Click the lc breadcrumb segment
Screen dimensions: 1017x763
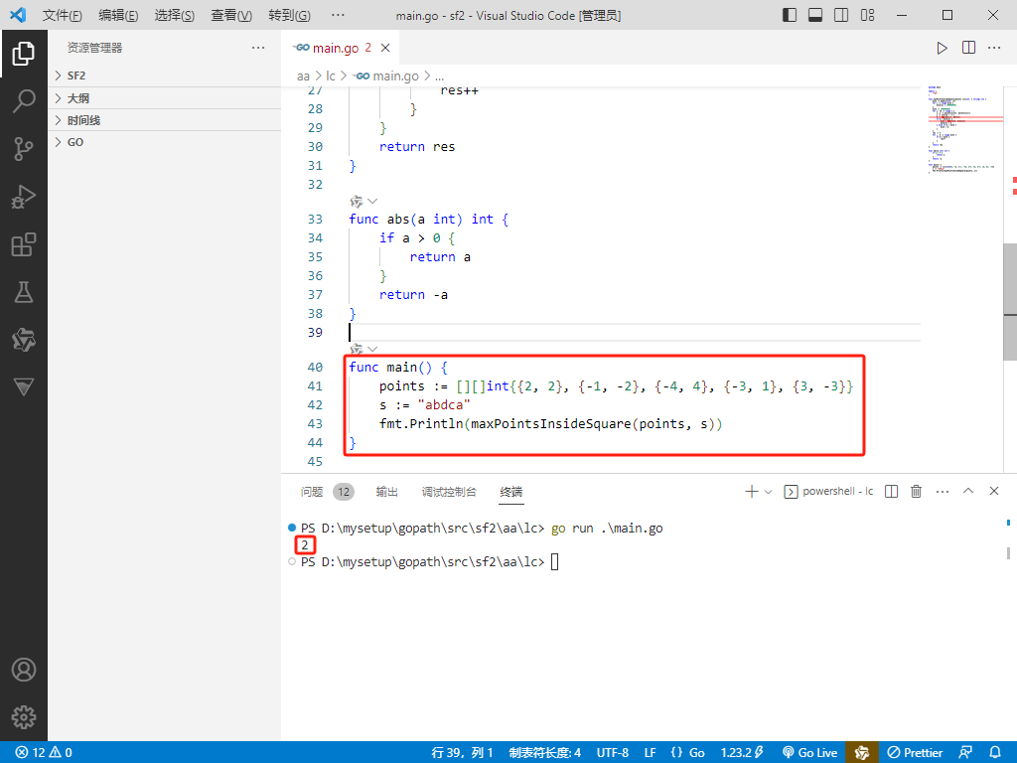pyautogui.click(x=331, y=76)
